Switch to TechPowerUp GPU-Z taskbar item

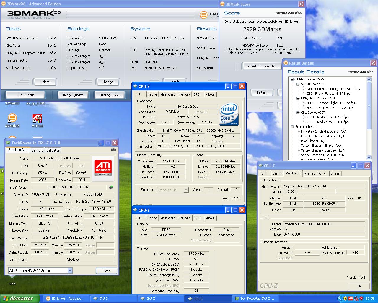[255, 299]
